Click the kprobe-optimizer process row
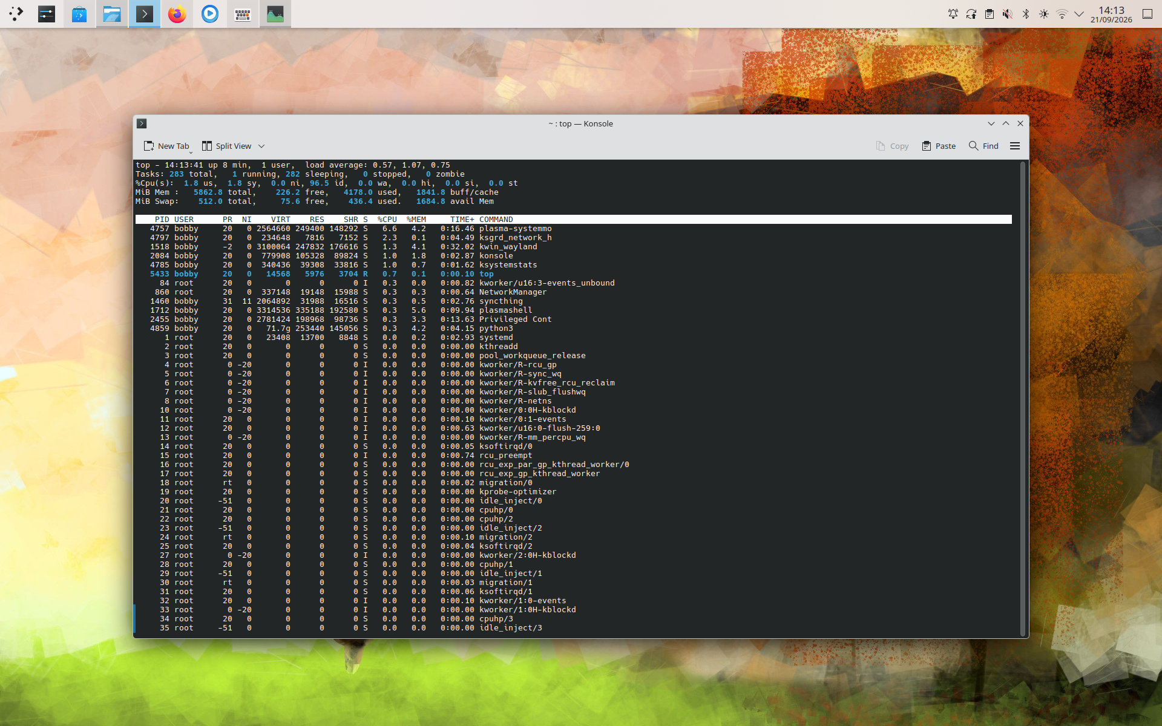Screen dimensions: 1162x726 click(x=574, y=492)
